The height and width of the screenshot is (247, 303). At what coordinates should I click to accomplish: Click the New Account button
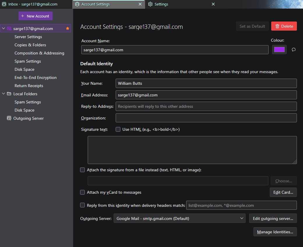35,16
